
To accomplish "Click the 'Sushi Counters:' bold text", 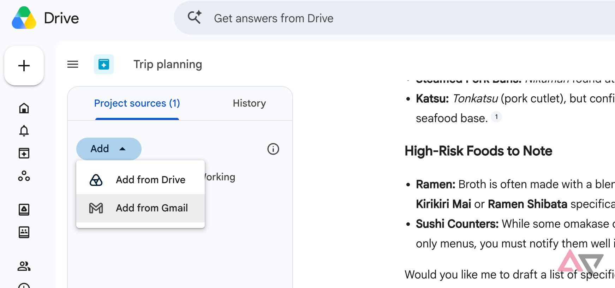I will [x=457, y=224].
